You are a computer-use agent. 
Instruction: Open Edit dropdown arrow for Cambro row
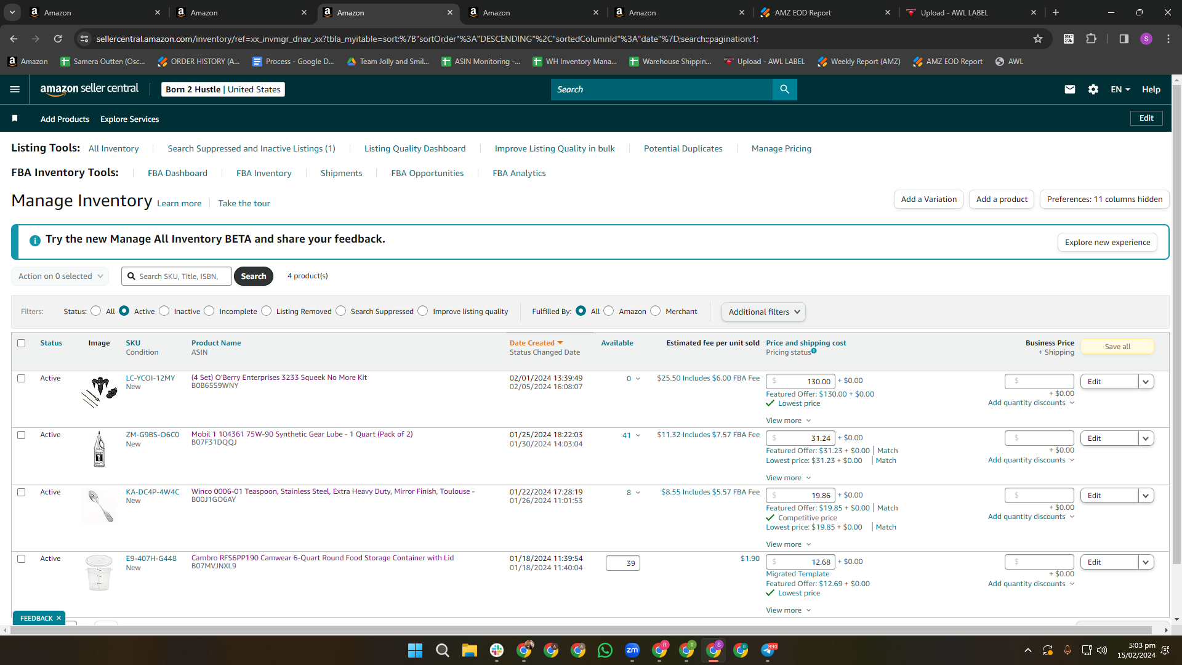point(1146,562)
